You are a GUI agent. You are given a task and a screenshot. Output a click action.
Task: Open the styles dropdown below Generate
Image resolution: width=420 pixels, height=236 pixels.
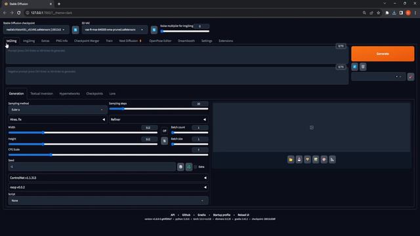(378, 77)
